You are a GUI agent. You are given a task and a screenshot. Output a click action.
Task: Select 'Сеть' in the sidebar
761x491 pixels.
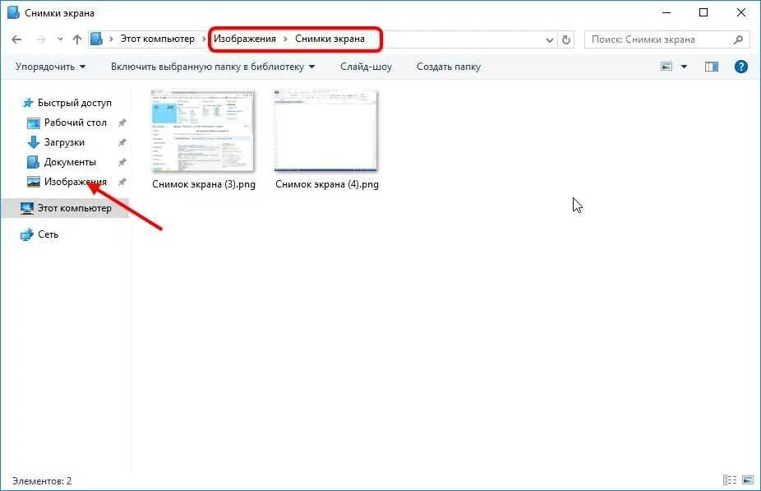click(48, 234)
